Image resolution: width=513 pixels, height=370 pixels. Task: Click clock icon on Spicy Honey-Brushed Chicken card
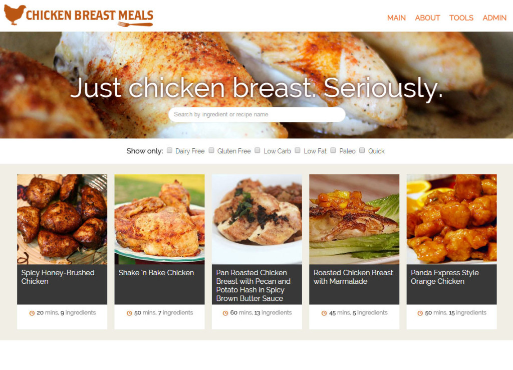pyautogui.click(x=32, y=313)
